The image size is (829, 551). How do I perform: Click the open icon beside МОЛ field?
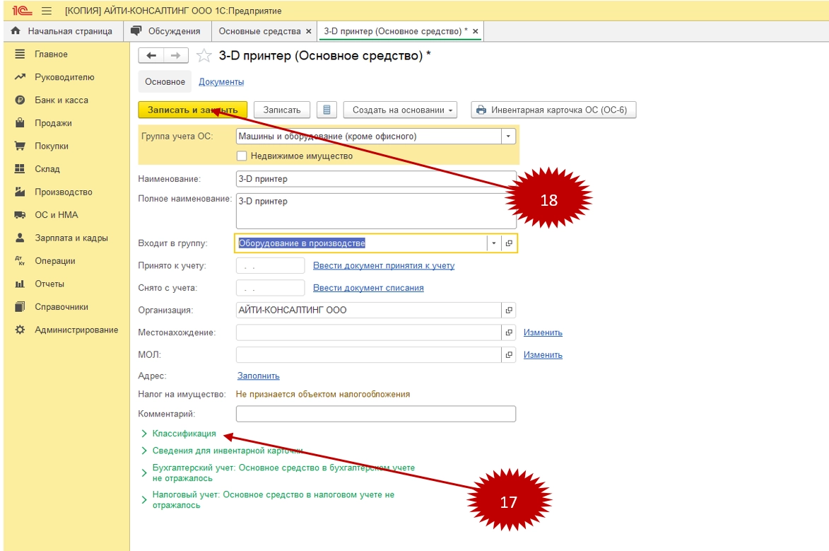click(x=509, y=354)
